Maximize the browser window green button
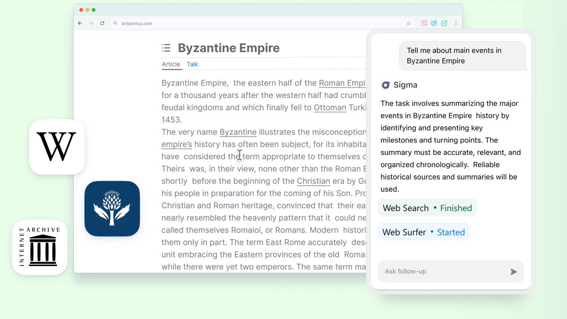This screenshot has height=319, width=567. (94, 9)
